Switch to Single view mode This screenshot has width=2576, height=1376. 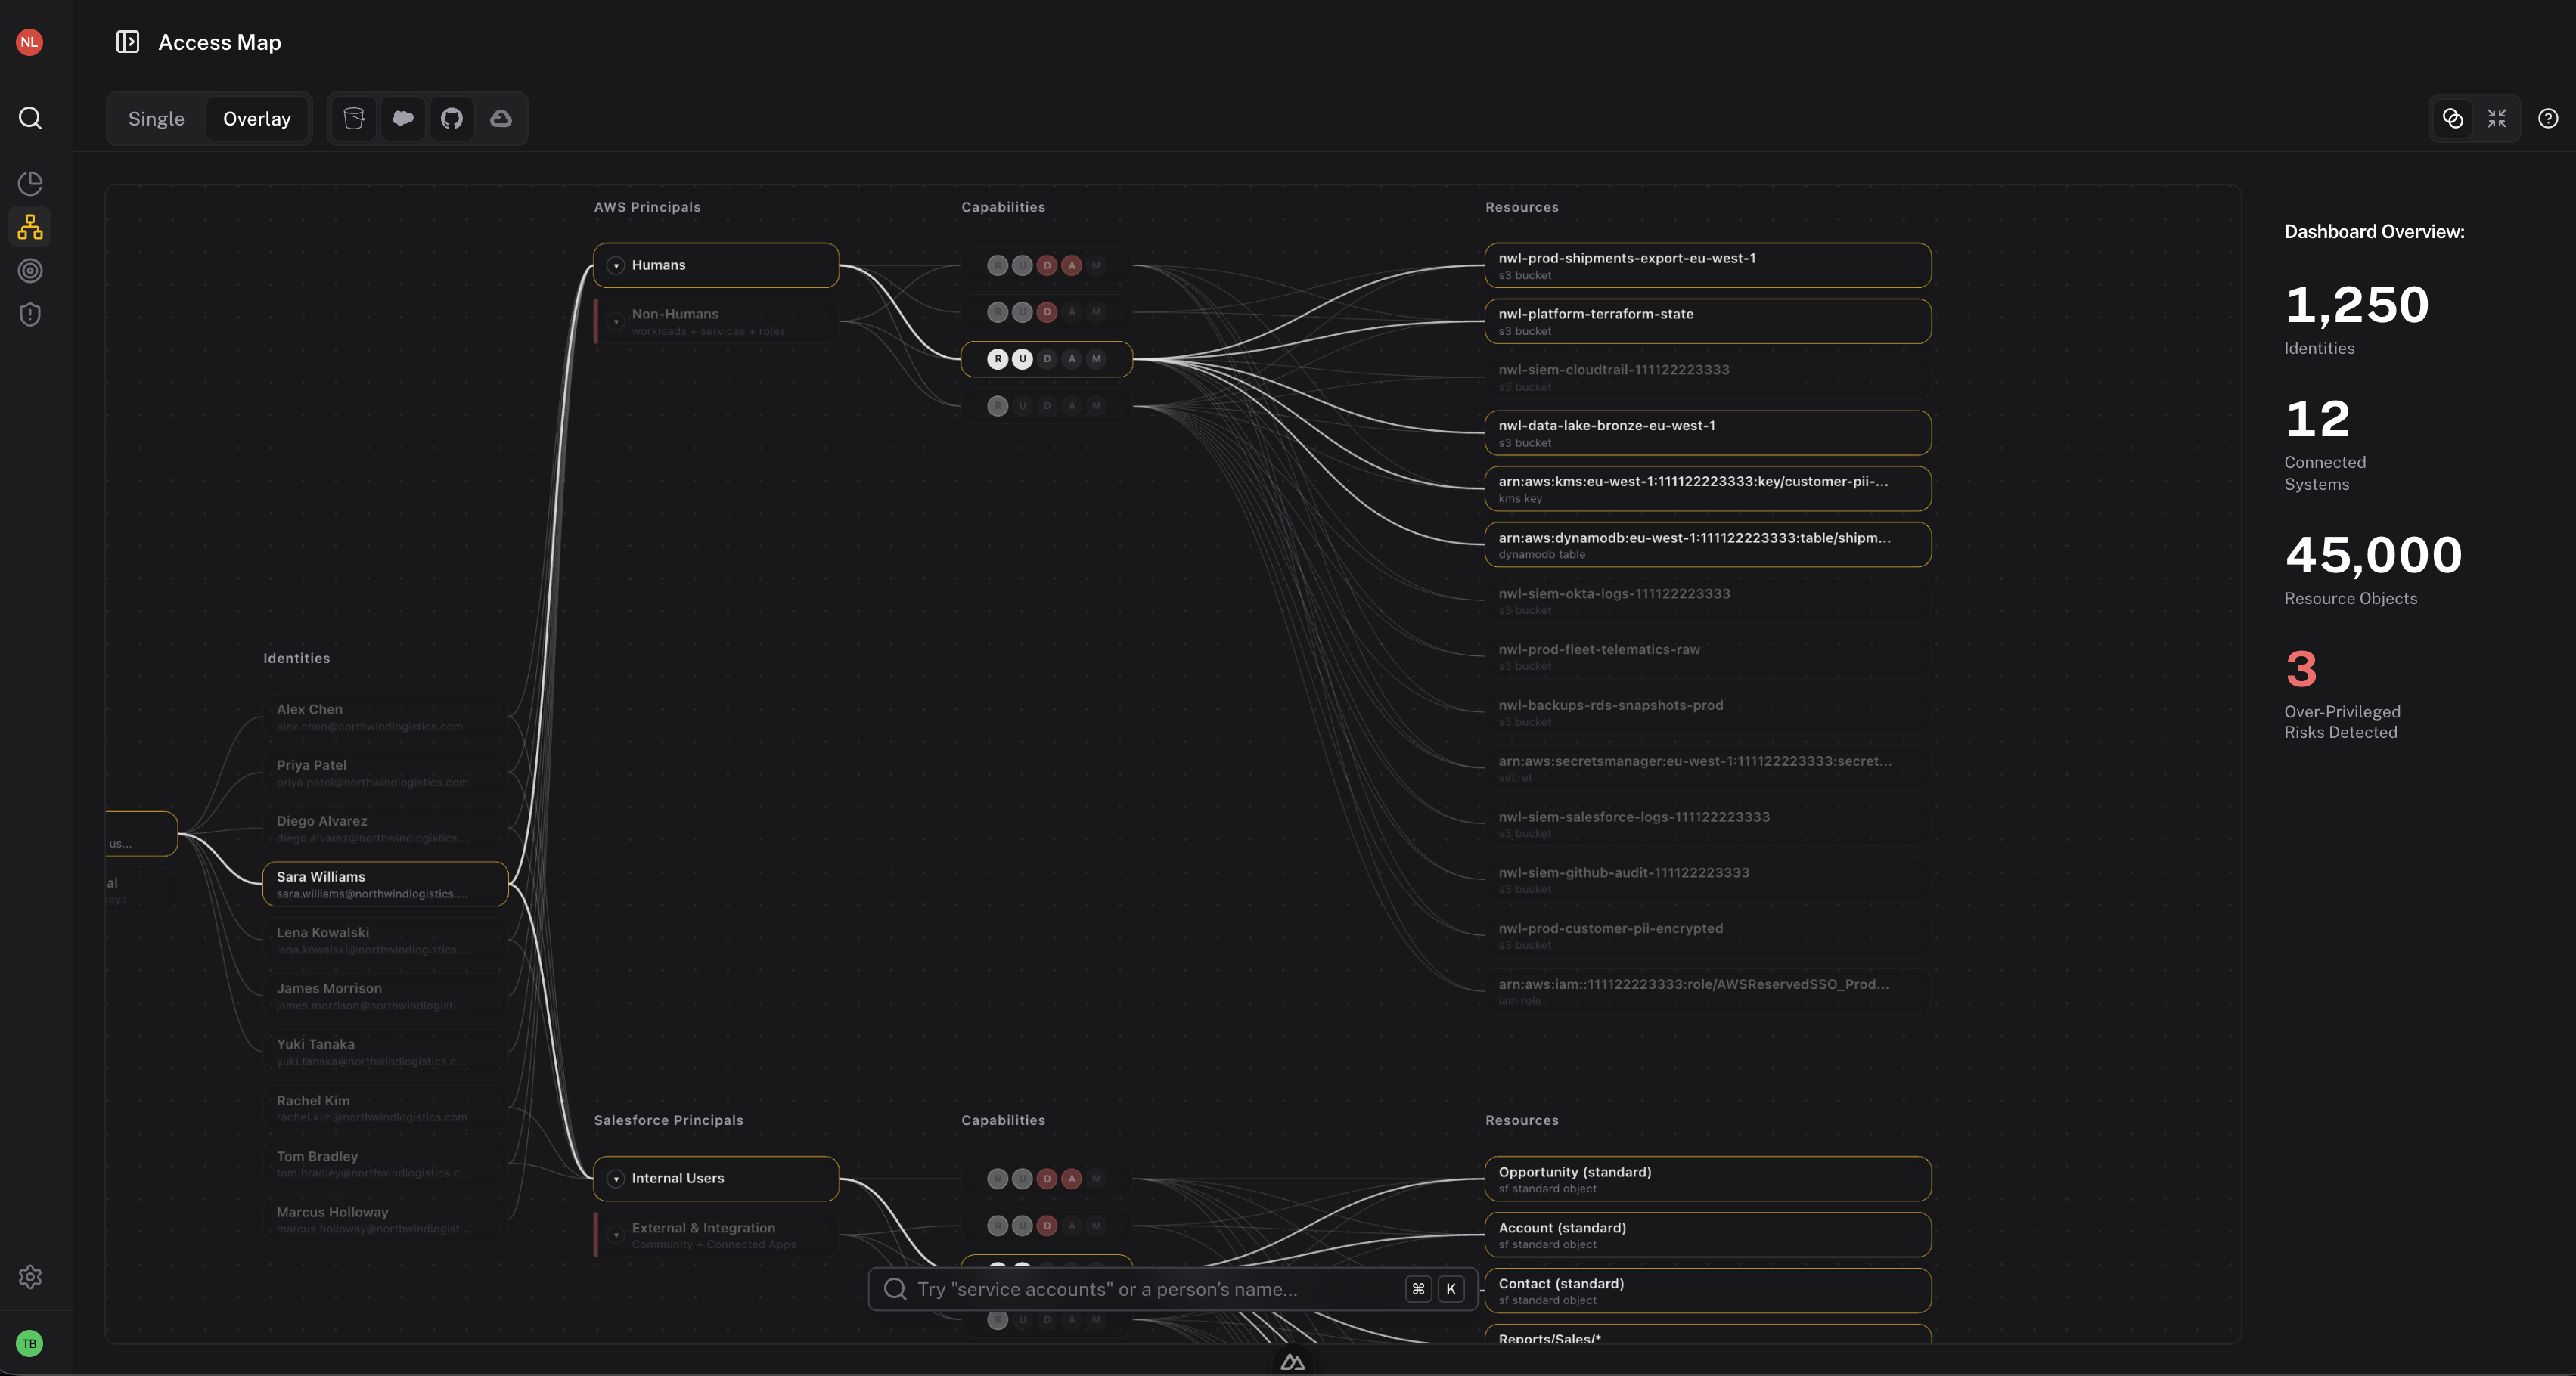click(156, 119)
